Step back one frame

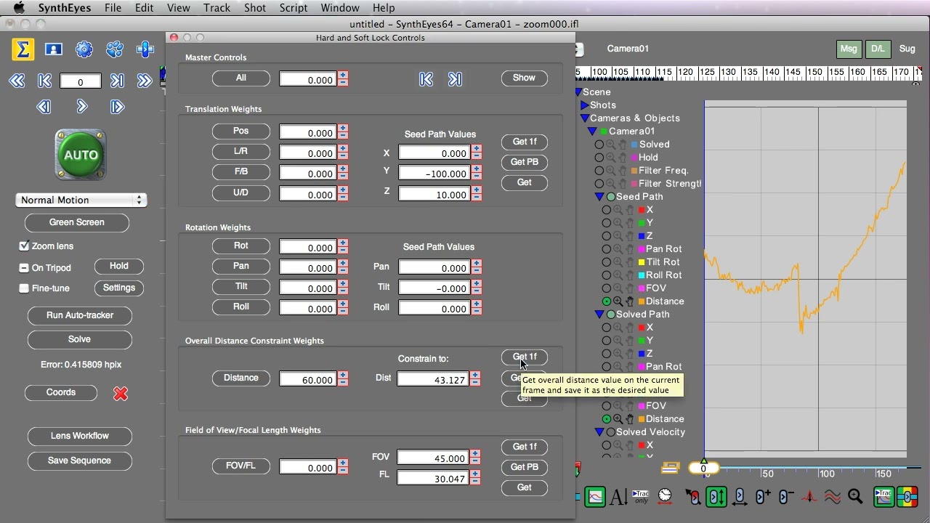point(44,107)
